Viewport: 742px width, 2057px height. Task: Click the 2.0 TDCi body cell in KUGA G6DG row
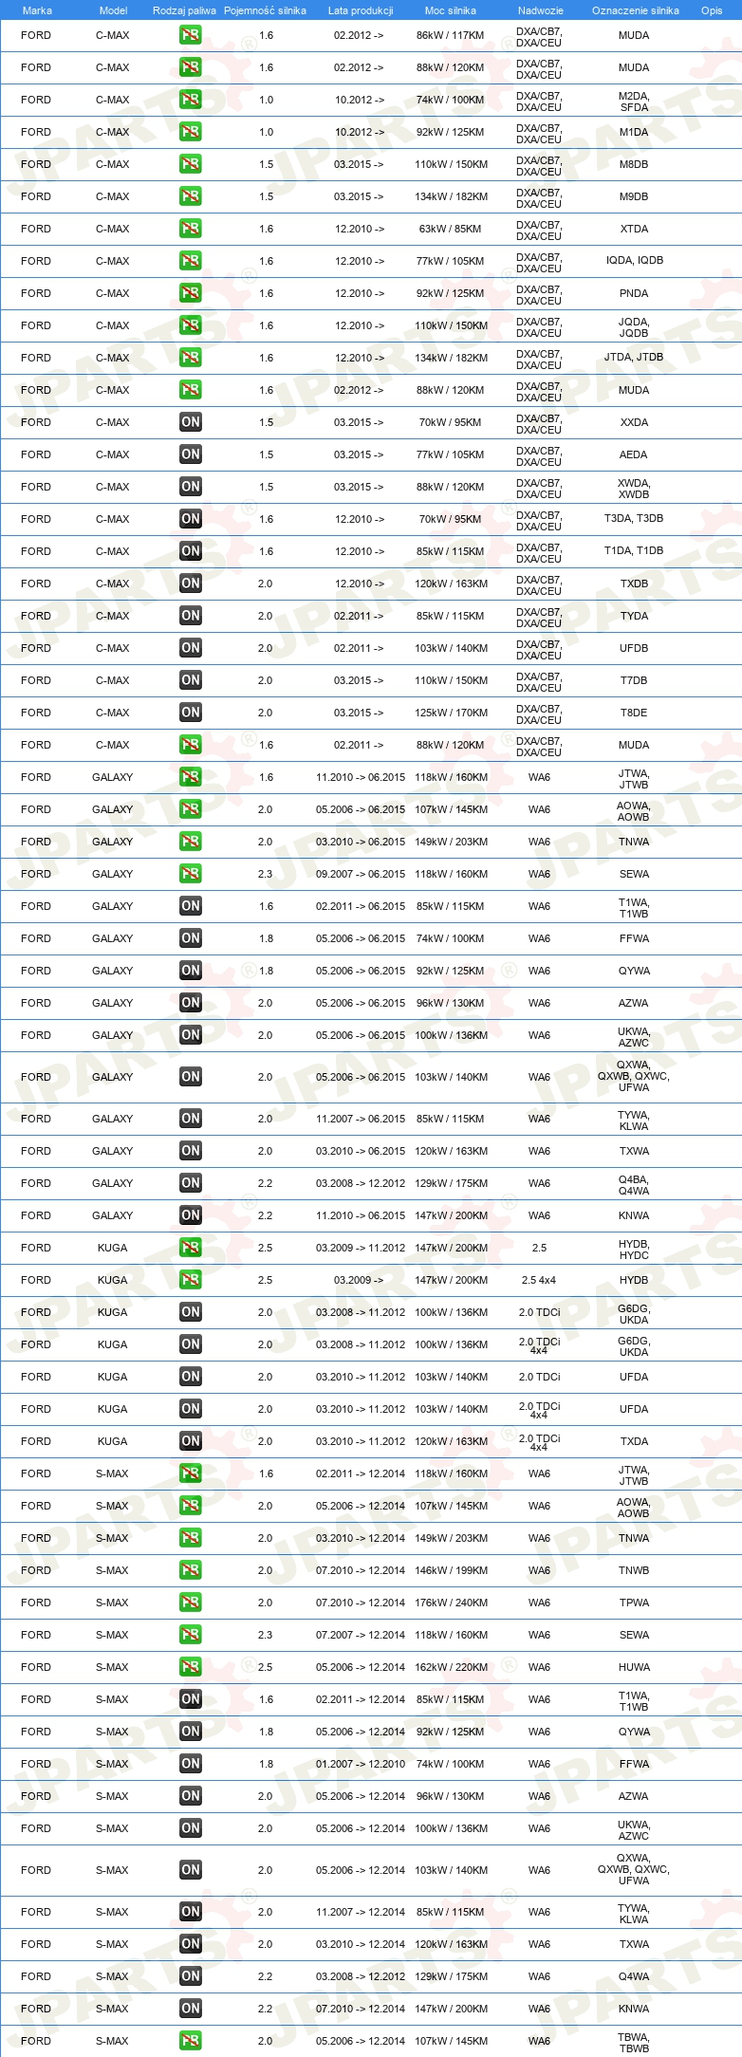click(539, 1312)
